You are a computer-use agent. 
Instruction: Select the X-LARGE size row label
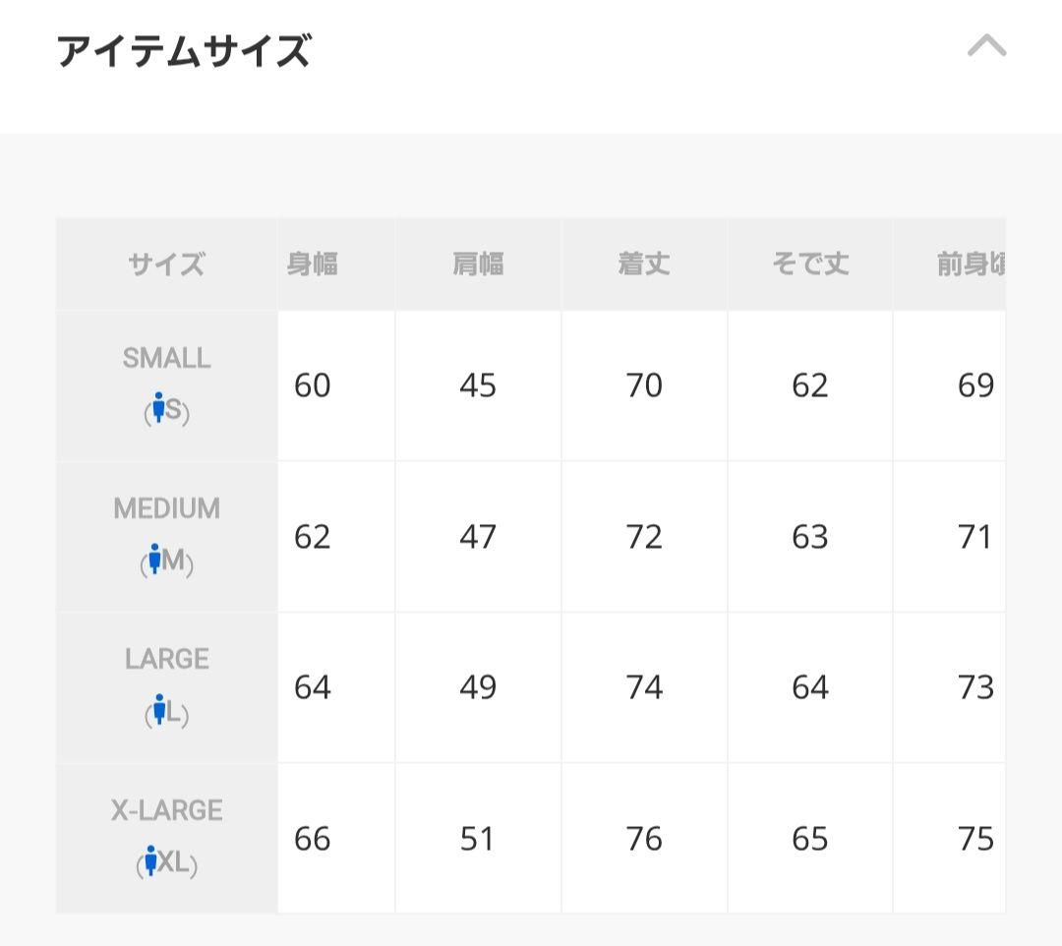[166, 811]
